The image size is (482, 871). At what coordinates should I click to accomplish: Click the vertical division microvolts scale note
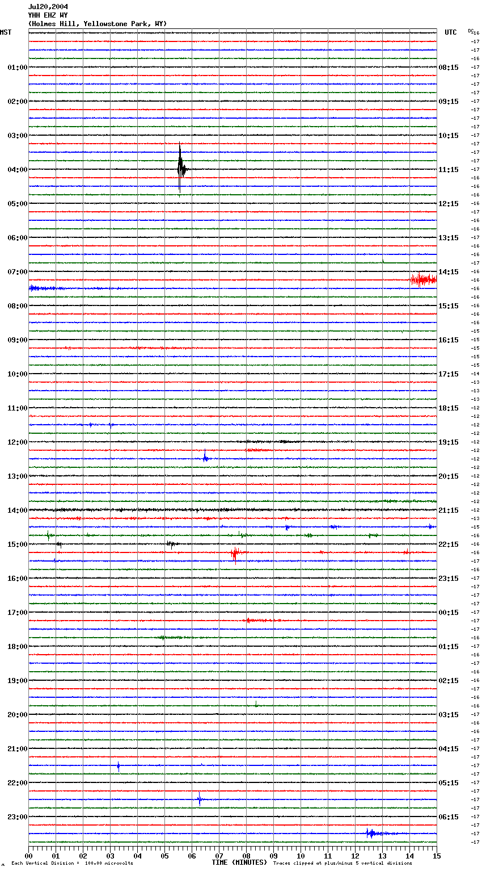pos(72,864)
